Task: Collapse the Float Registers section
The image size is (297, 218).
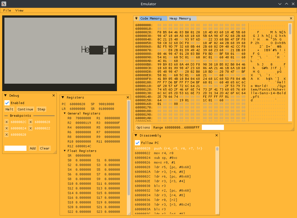Action: point(65,151)
